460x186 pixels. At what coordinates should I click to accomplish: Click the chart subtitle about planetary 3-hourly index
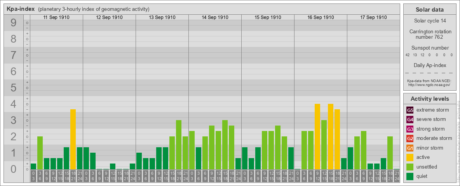tap(94, 9)
